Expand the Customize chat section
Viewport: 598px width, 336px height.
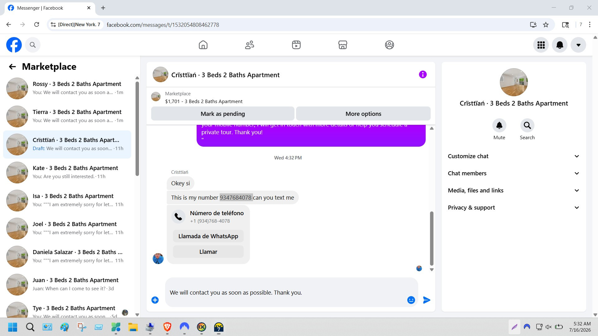(514, 156)
